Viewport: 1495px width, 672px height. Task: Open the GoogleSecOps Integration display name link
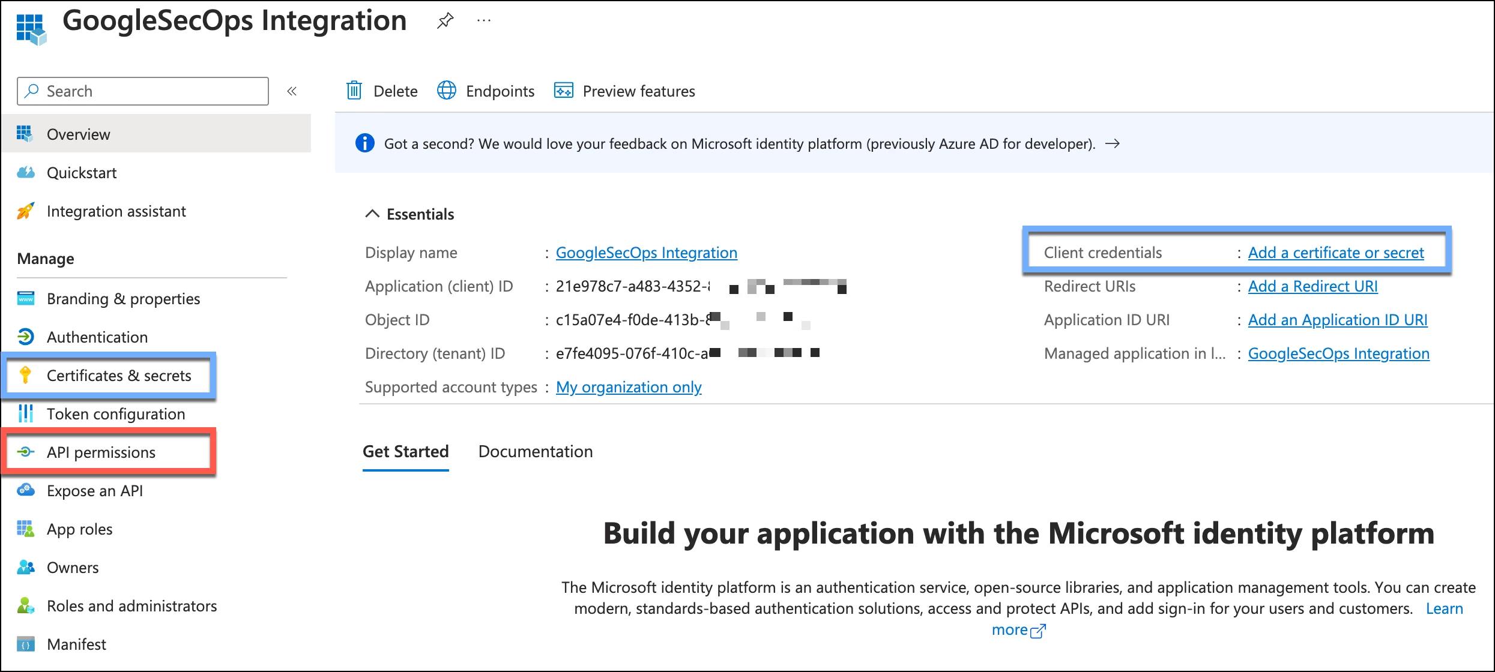[x=647, y=253]
